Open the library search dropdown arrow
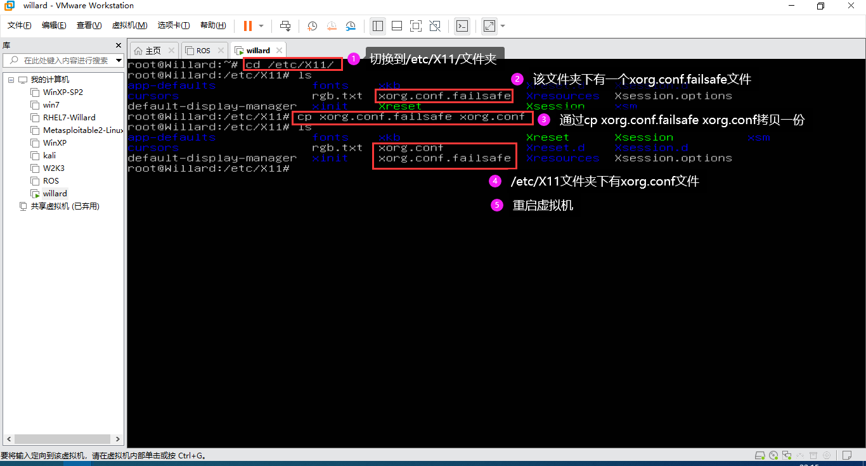This screenshot has height=466, width=866. click(x=119, y=61)
